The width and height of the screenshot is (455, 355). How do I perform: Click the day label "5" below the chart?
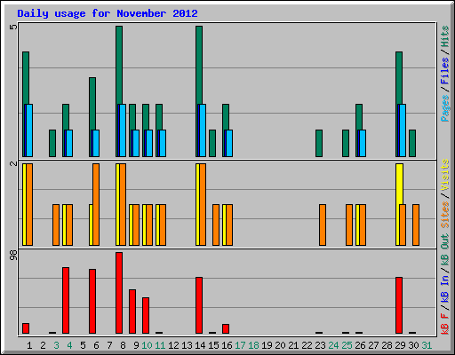(x=83, y=345)
